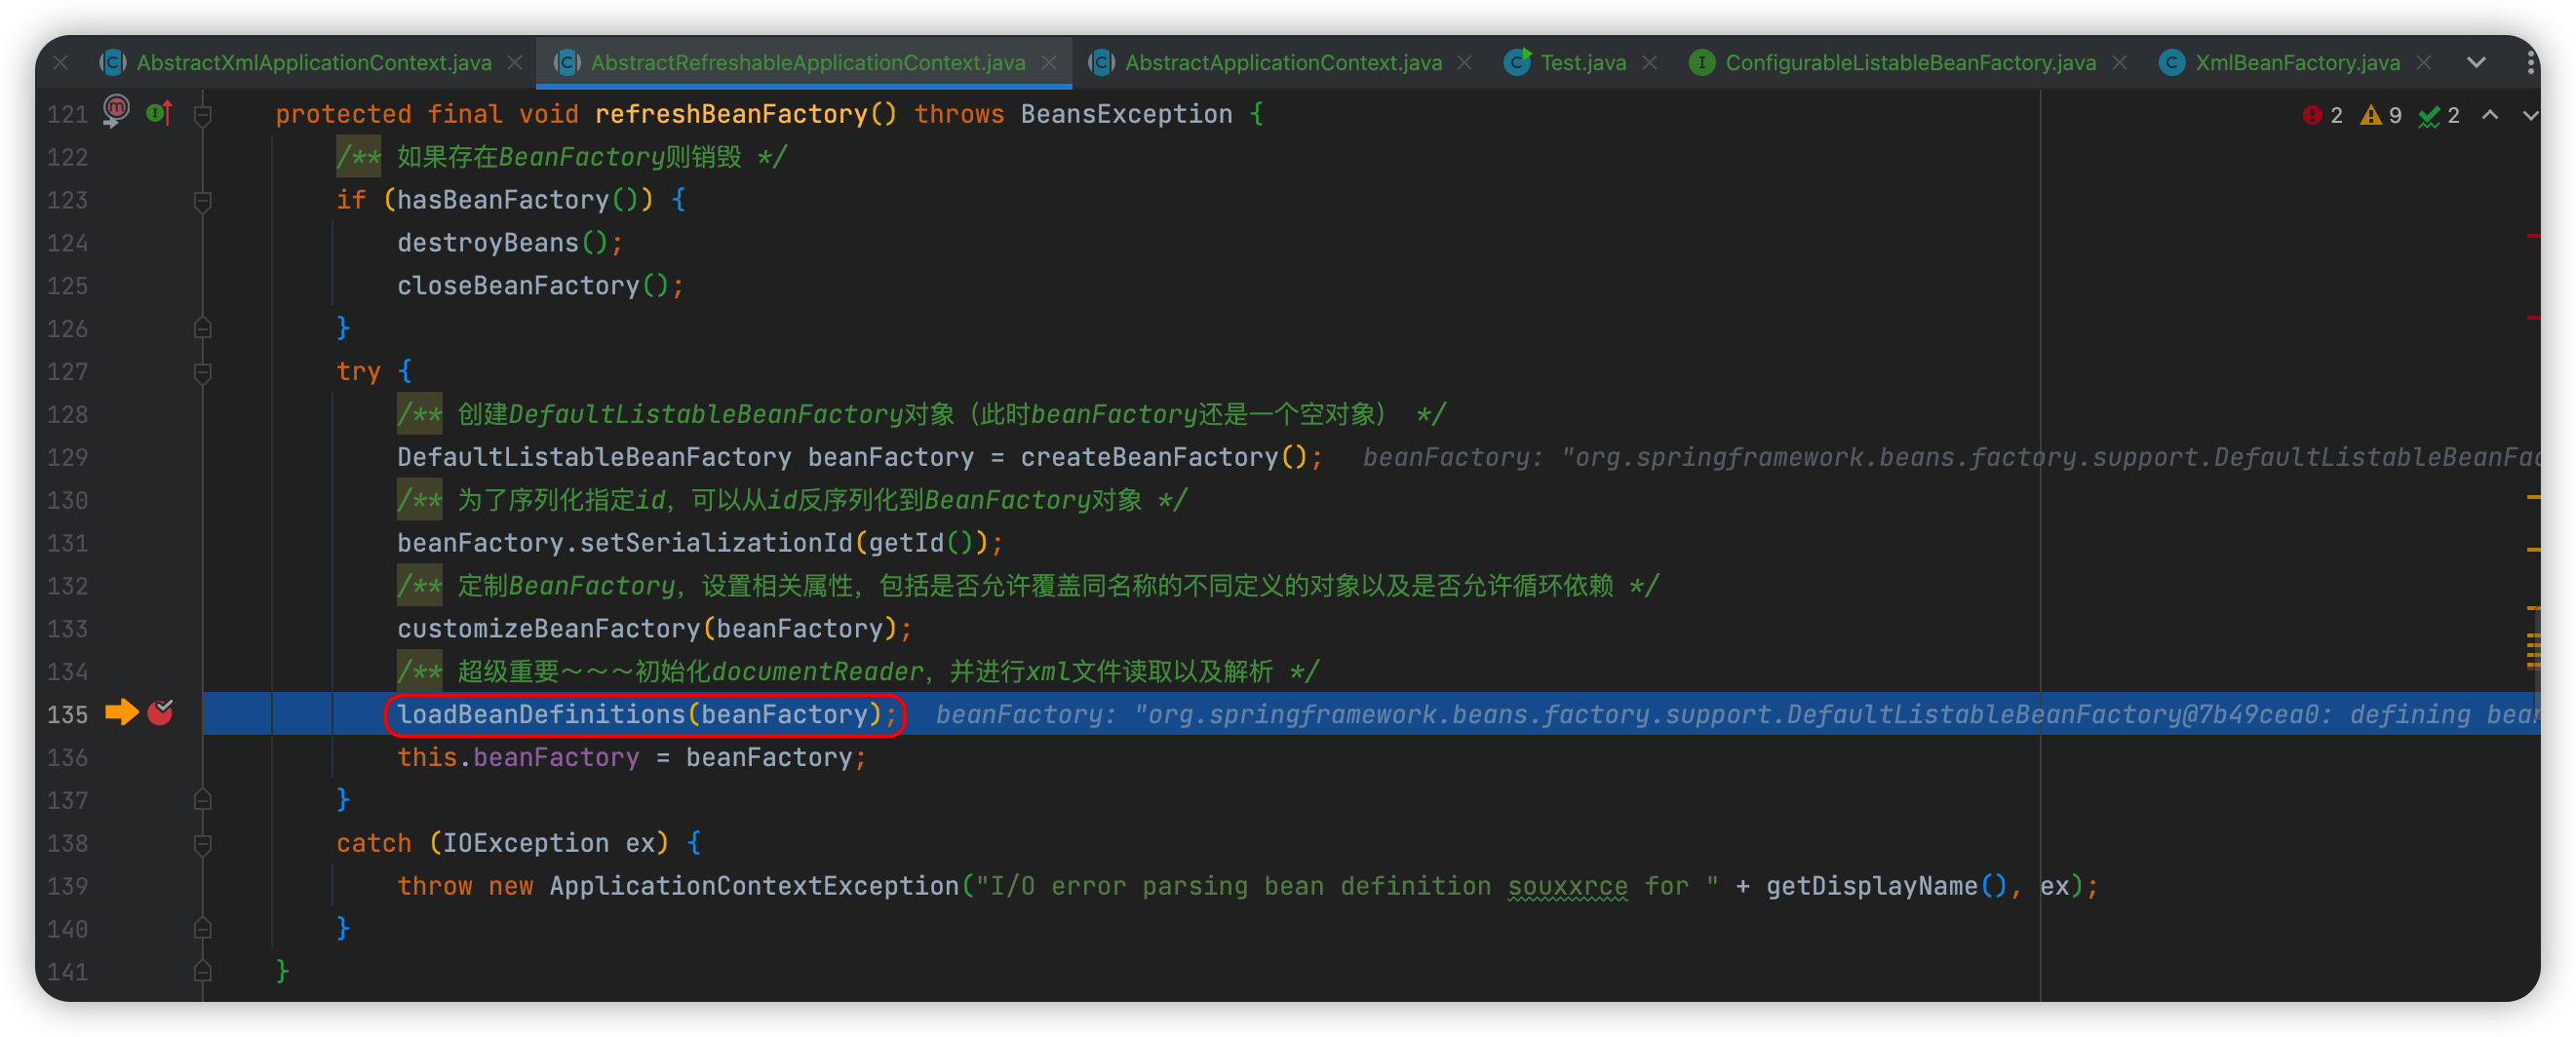Click the fold end marker on line 137
This screenshot has height=1037, width=2576.
coord(202,800)
